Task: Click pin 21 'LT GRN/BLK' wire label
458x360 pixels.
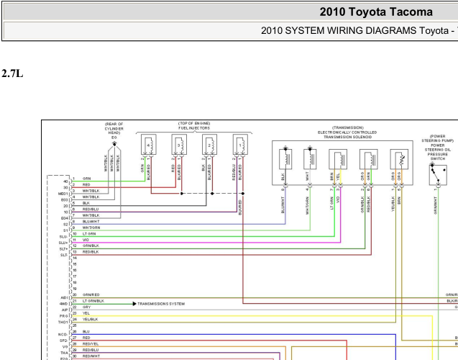Action: coord(93,301)
